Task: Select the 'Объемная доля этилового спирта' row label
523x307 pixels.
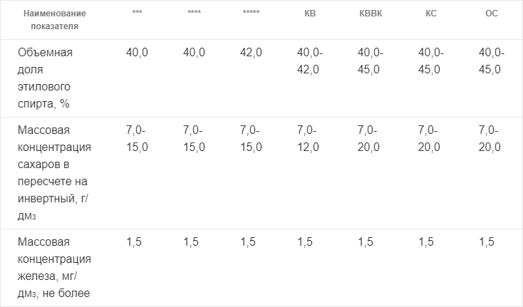Action: pos(45,78)
